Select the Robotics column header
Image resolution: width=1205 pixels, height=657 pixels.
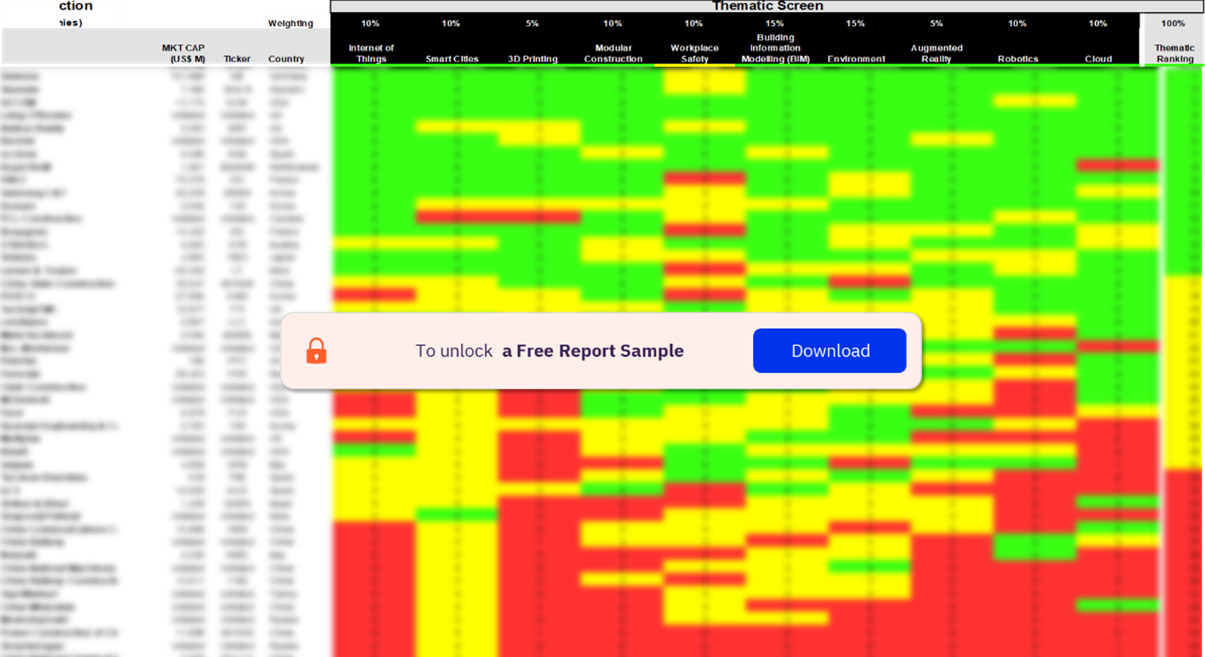click(x=1017, y=59)
